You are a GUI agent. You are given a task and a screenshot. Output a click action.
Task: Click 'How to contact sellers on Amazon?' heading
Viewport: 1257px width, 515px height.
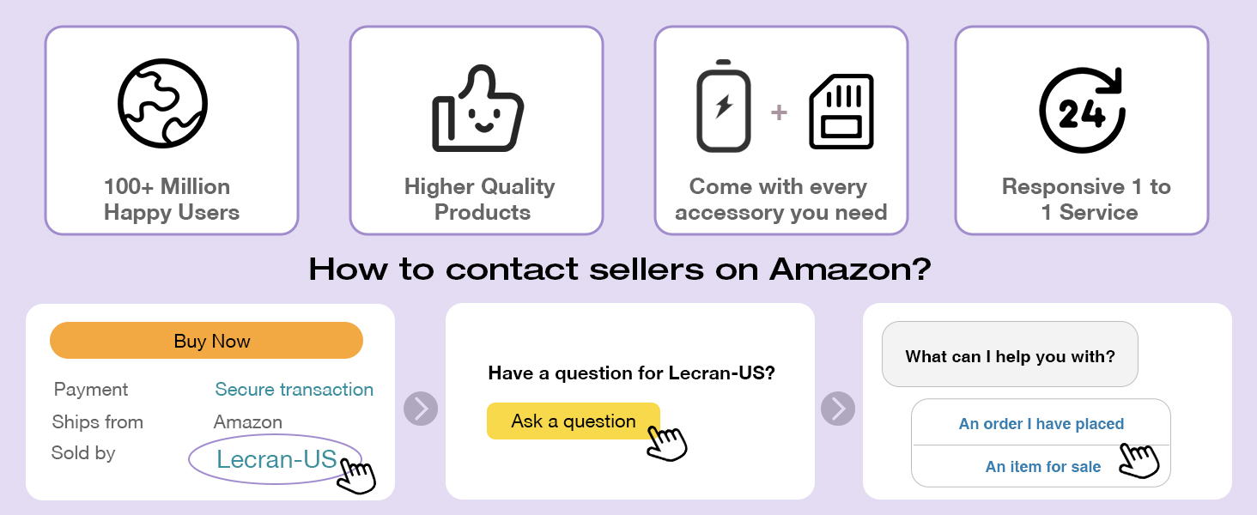tap(619, 270)
